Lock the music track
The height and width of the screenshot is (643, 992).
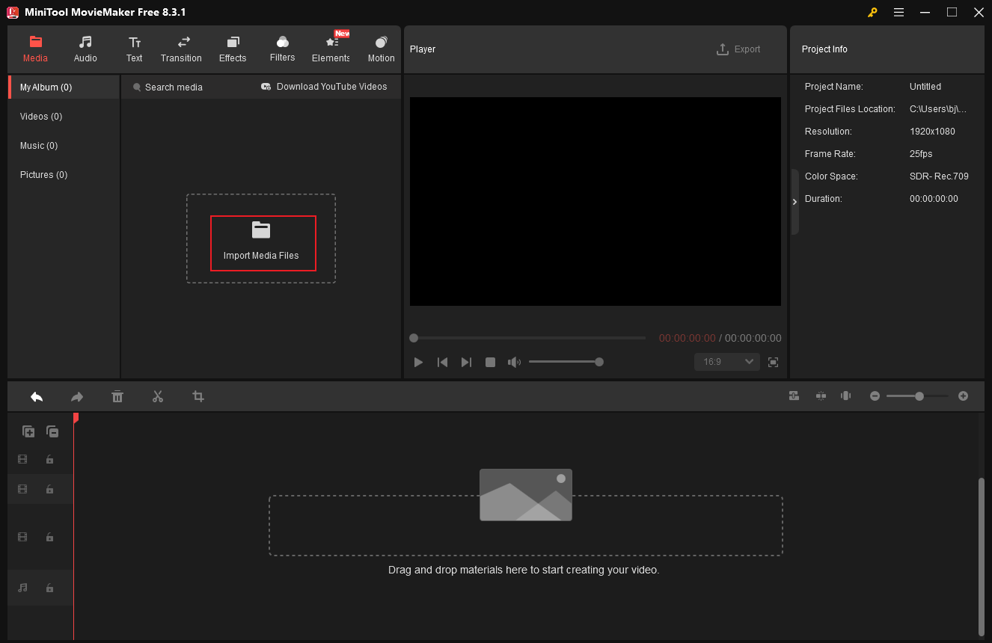coord(49,588)
